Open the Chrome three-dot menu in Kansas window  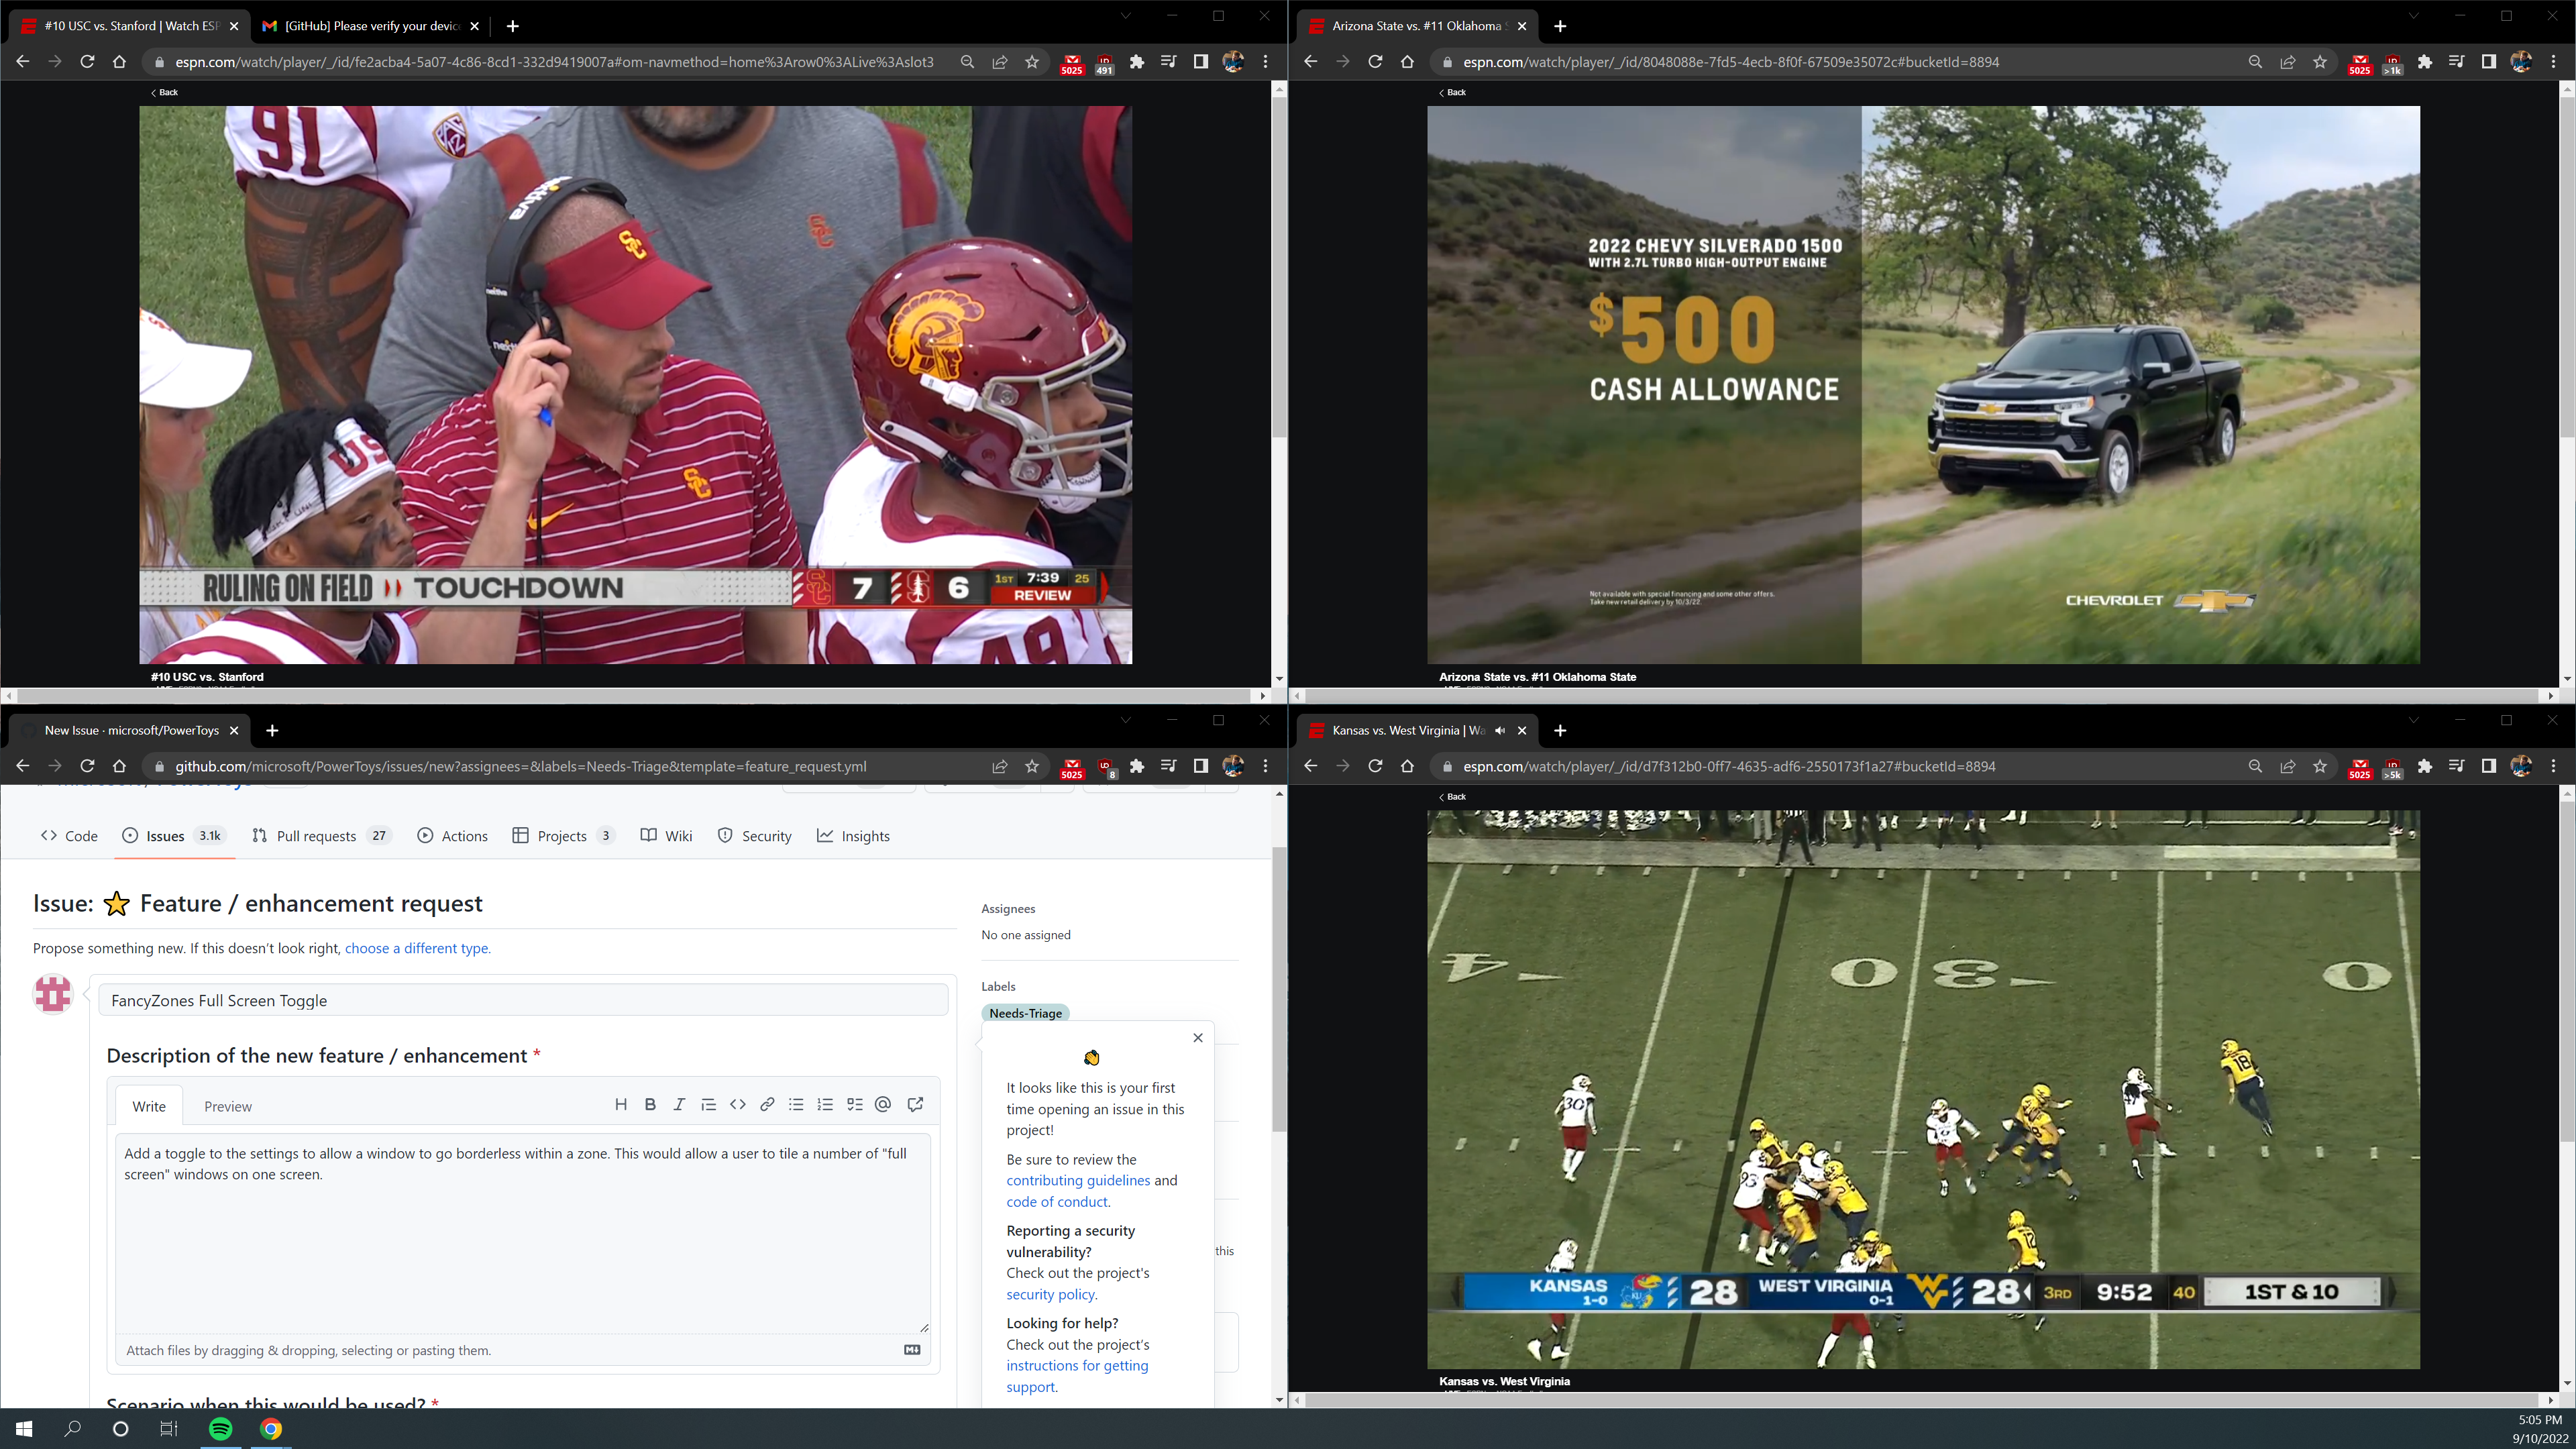click(x=2554, y=766)
